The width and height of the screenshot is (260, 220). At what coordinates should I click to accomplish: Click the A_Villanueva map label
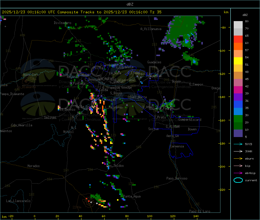151,29
